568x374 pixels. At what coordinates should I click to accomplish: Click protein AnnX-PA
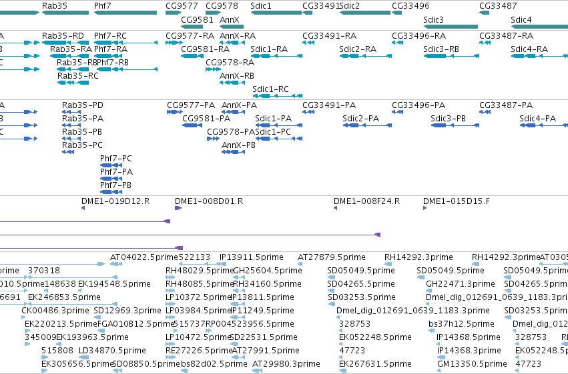point(239,105)
